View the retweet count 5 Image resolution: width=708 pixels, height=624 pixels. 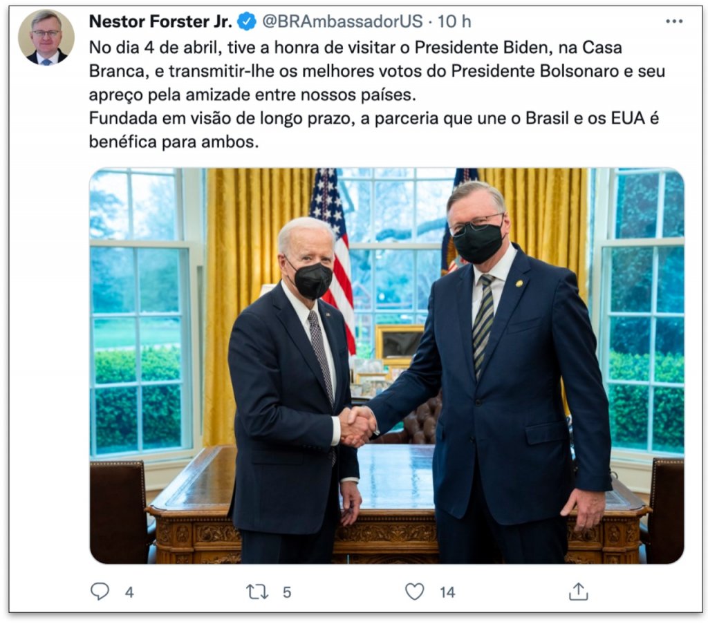(287, 592)
